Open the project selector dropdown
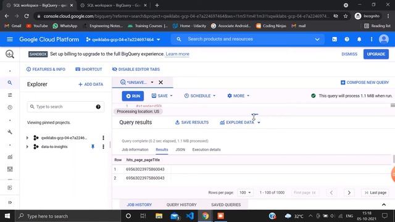This screenshot has width=395, height=222. coord(123,39)
